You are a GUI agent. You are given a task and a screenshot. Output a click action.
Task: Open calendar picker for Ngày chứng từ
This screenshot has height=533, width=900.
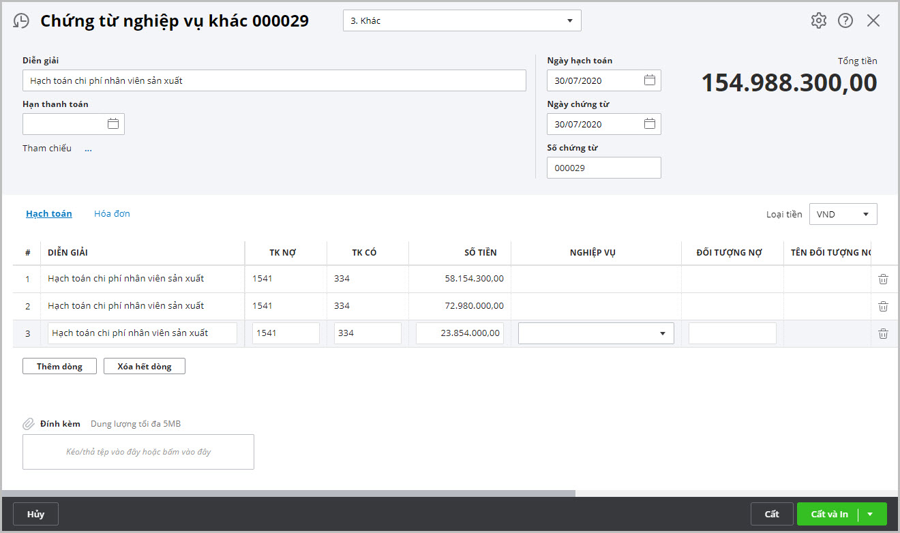coord(650,124)
